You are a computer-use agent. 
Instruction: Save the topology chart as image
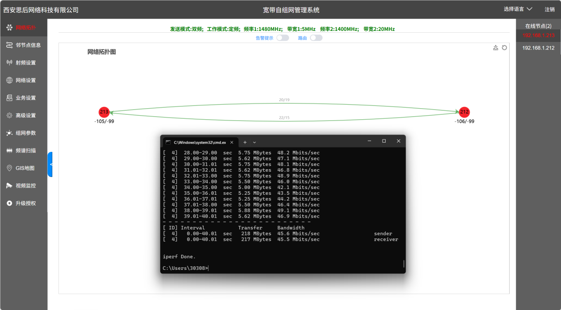(x=496, y=48)
